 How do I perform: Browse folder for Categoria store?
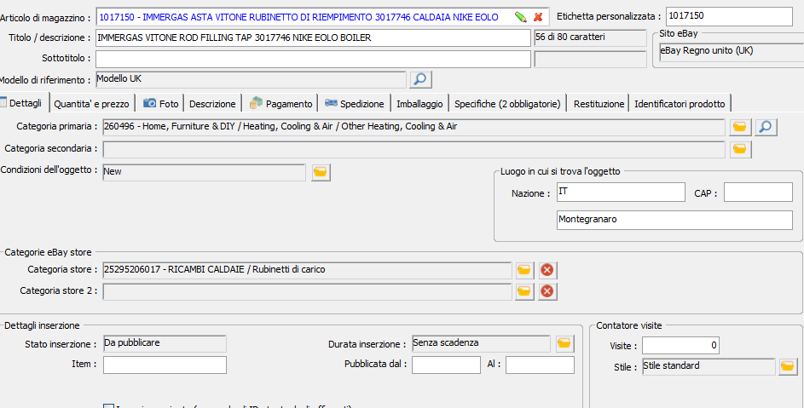pos(524,270)
